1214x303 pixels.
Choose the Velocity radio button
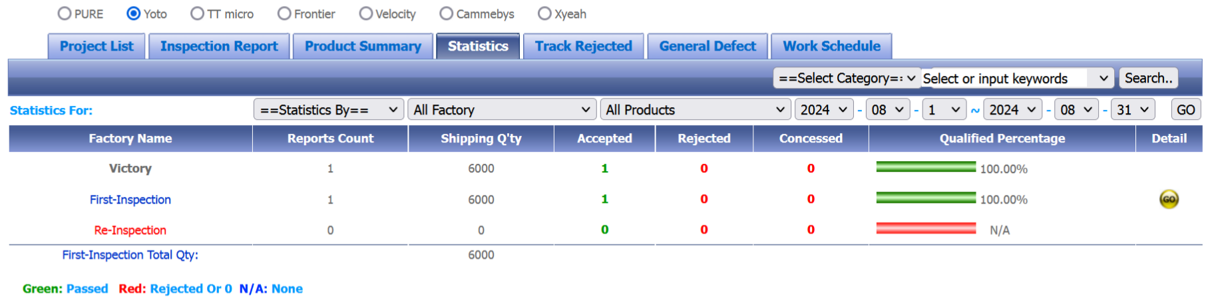(366, 14)
